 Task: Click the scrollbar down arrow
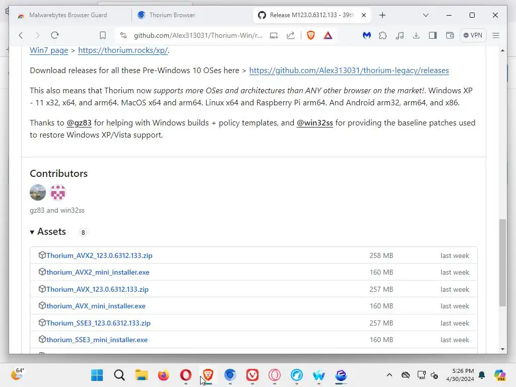click(502, 349)
